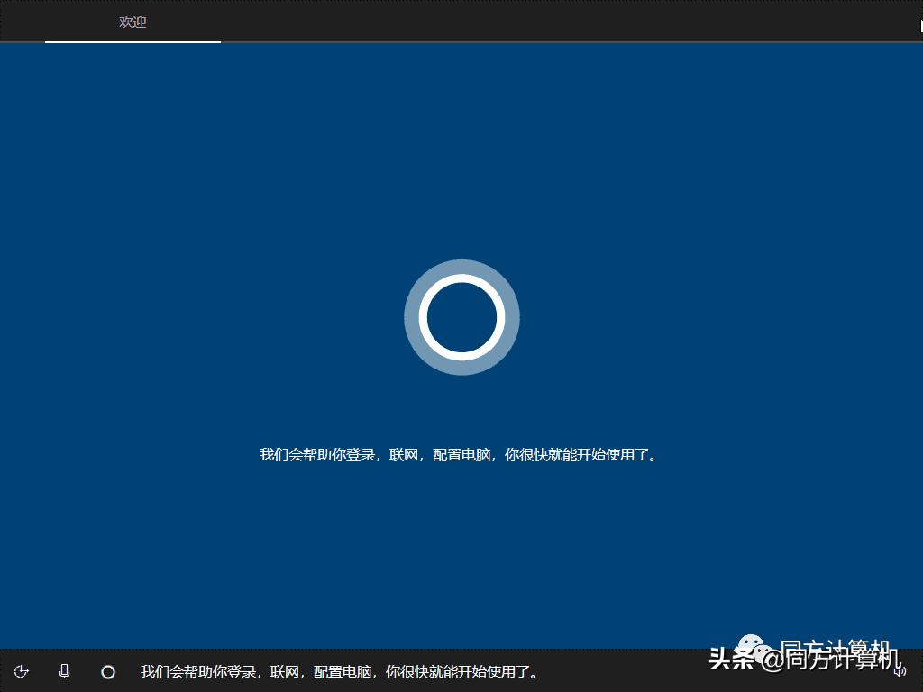Click the glowing Cortana progress ring
The height and width of the screenshot is (692, 923).
(461, 317)
